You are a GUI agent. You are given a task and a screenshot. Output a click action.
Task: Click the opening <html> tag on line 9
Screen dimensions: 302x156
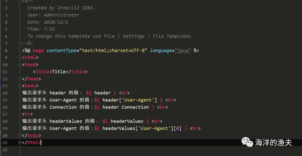[x=30, y=58]
